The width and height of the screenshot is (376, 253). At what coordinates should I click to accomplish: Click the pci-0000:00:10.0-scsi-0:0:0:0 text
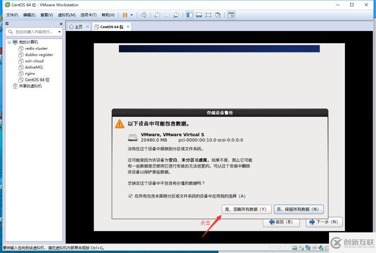click(x=211, y=140)
